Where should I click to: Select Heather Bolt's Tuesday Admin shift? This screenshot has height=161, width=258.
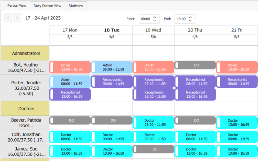[112, 67]
